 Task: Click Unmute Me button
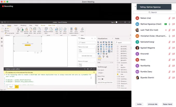(x=152, y=104)
